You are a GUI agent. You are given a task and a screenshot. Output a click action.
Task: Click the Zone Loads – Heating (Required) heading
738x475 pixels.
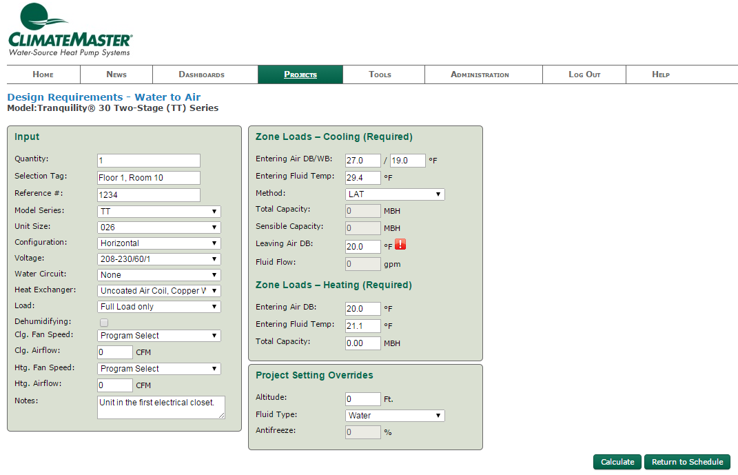coord(334,285)
